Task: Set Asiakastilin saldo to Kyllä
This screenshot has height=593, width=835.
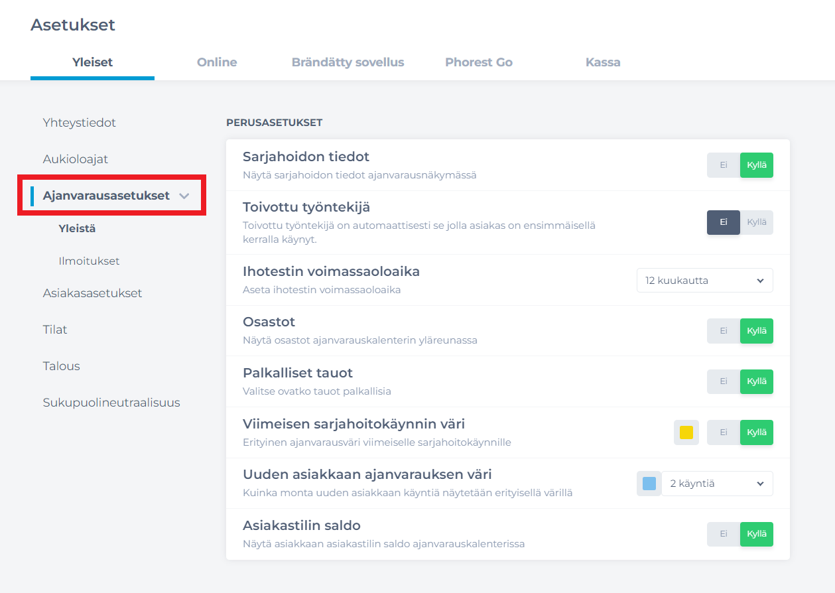Action: click(757, 534)
